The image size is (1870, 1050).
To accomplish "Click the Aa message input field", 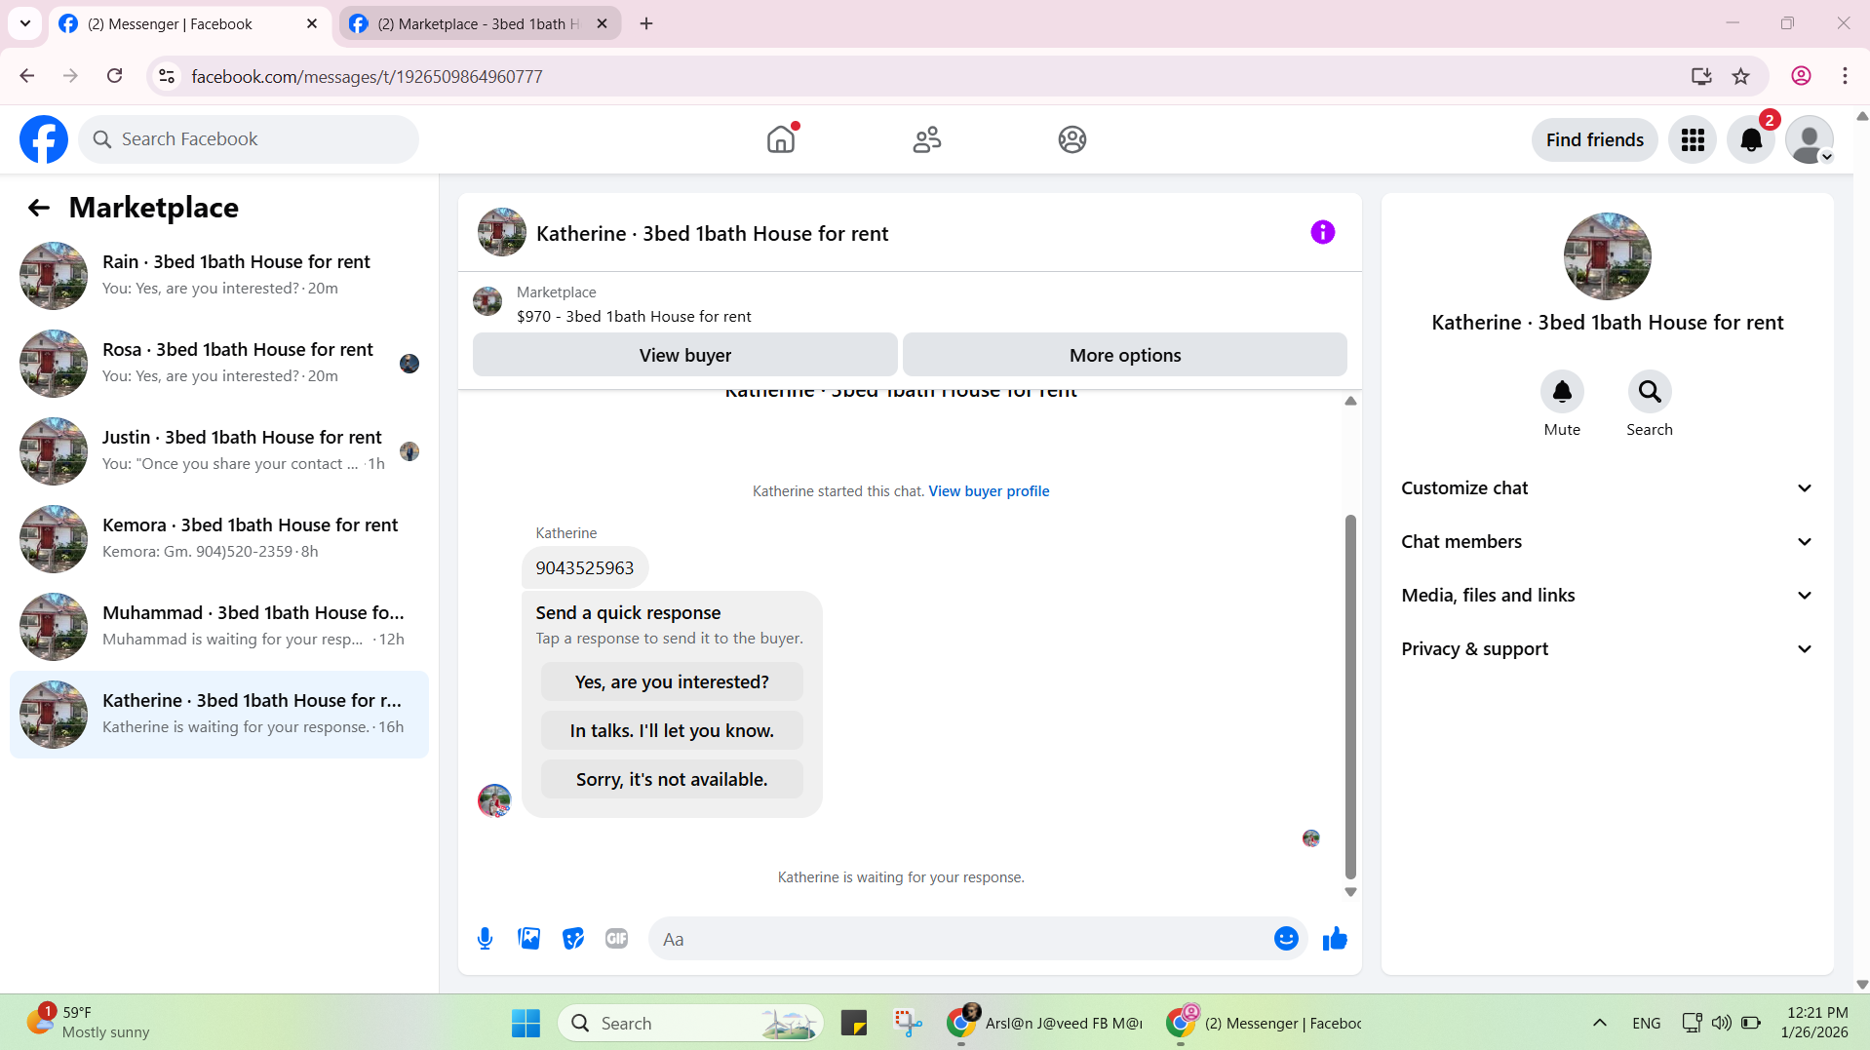I will (x=960, y=939).
